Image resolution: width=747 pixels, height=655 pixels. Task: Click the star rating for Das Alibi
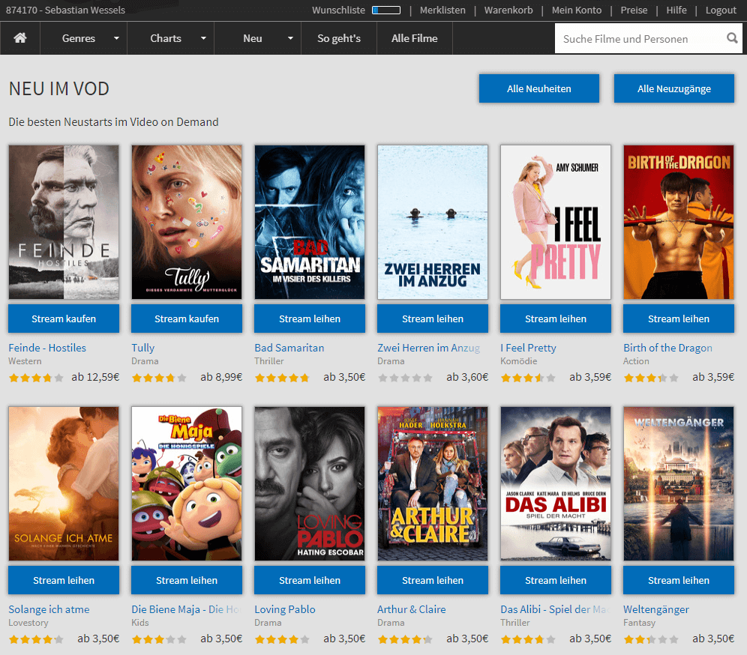[528, 639]
